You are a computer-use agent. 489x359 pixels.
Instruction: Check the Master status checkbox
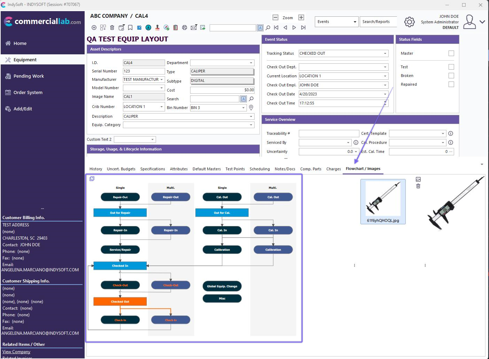pyautogui.click(x=451, y=53)
